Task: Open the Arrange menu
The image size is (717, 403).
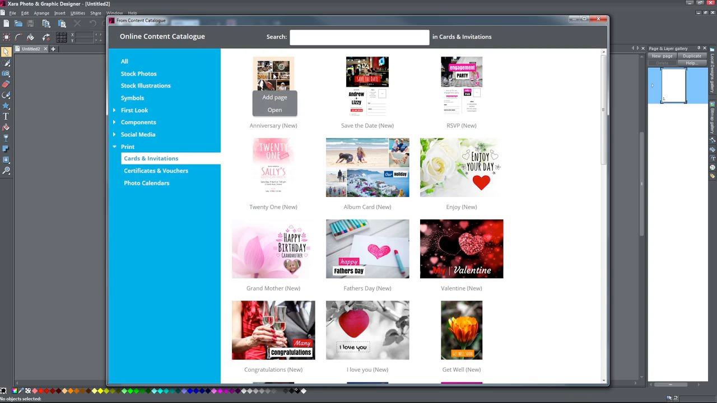Action: click(x=41, y=13)
